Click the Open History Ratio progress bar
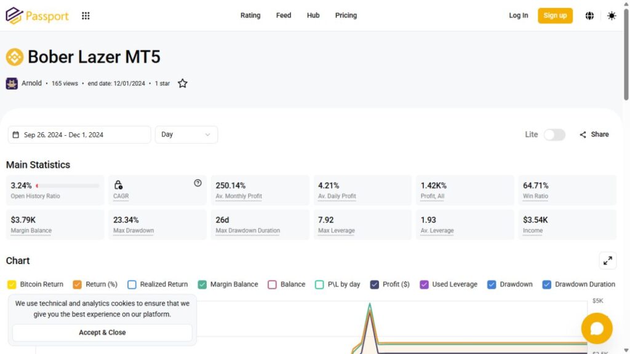 coord(67,186)
